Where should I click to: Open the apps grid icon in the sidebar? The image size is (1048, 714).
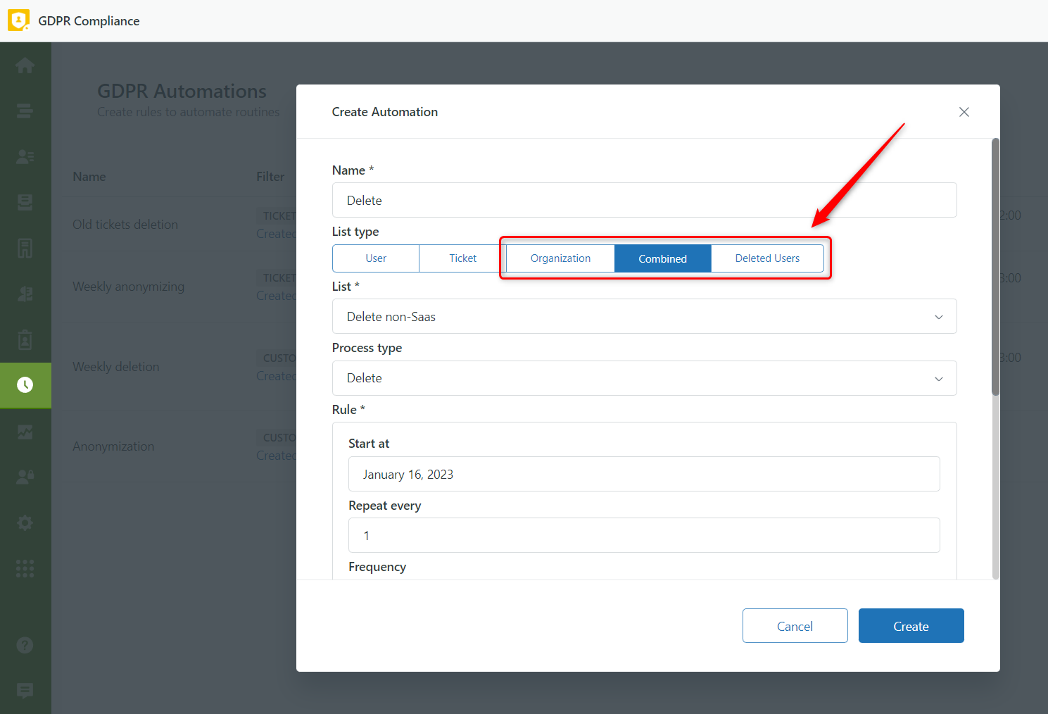tap(25, 568)
